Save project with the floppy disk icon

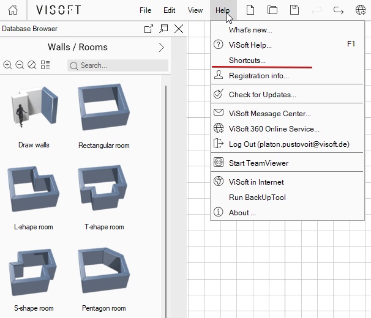[x=294, y=10]
